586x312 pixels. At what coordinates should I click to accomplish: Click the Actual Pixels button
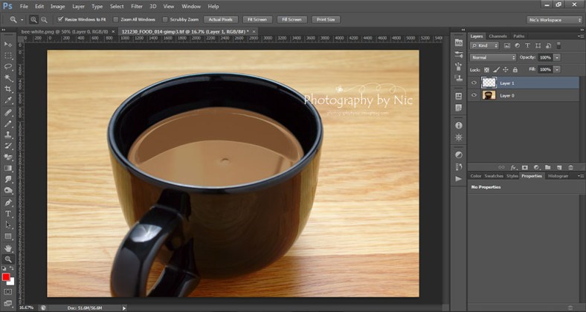[222, 19]
